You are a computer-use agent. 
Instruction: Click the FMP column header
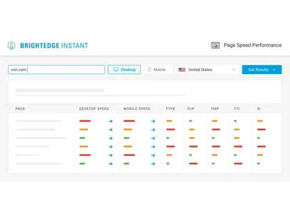click(x=215, y=109)
